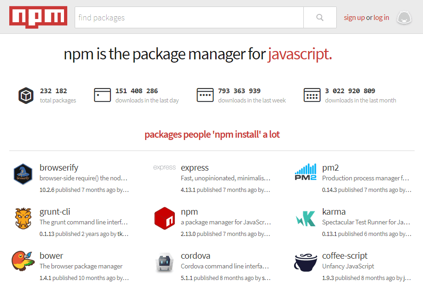Open the express package title link
This screenshot has height=293, width=423.
pos(194,168)
